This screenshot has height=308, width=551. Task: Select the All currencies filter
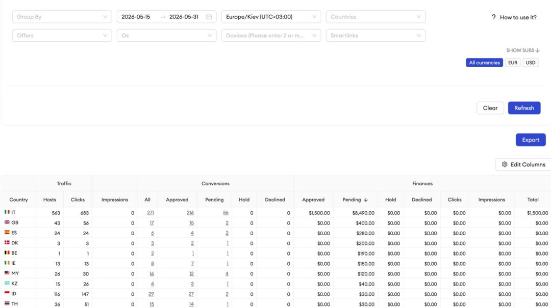click(484, 63)
